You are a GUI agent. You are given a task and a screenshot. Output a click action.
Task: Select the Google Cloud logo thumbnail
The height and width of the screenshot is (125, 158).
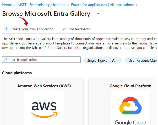pyautogui.click(x=130, y=108)
